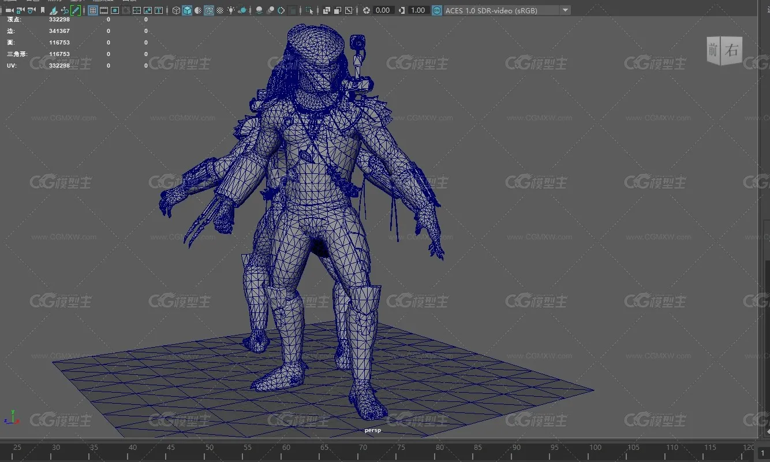770x462 pixels.
Task: Open the ACES 1.0 SDR-video view transform dropdown
Action: [x=507, y=10]
